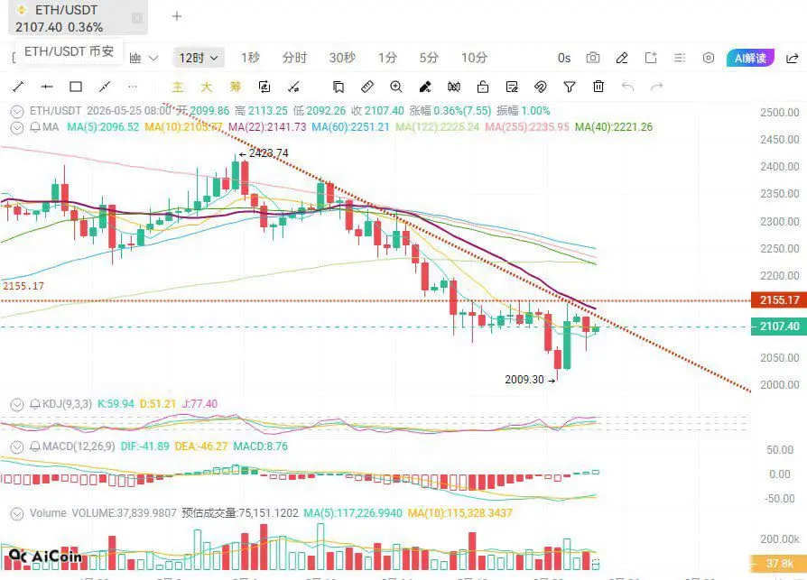Select the ray line drawing tool
807x580 pixels.
tap(105, 87)
